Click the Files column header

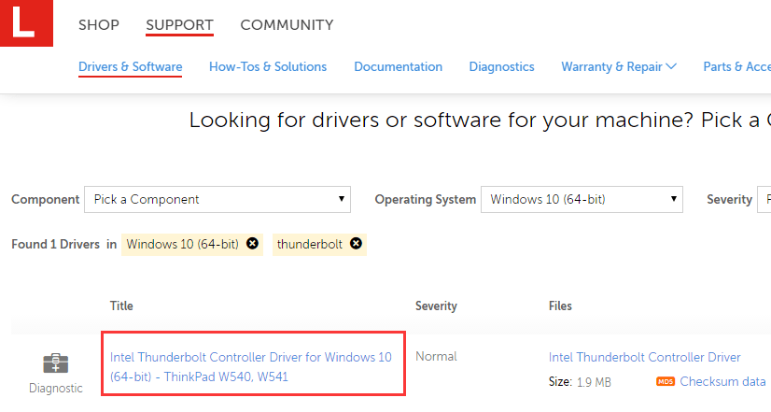coord(560,305)
